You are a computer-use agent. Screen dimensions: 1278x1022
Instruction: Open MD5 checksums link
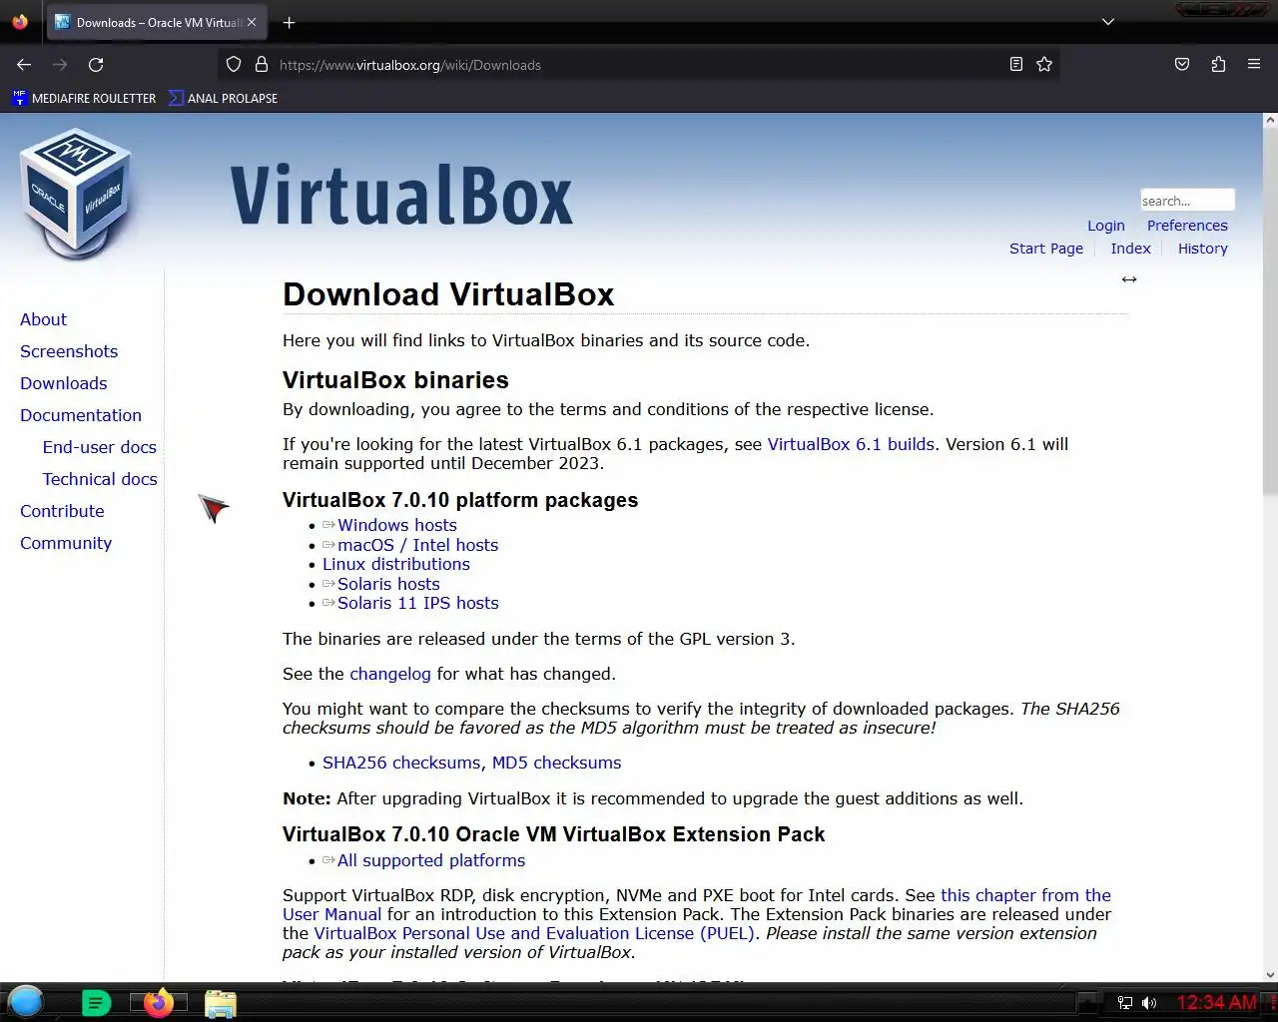pos(557,763)
